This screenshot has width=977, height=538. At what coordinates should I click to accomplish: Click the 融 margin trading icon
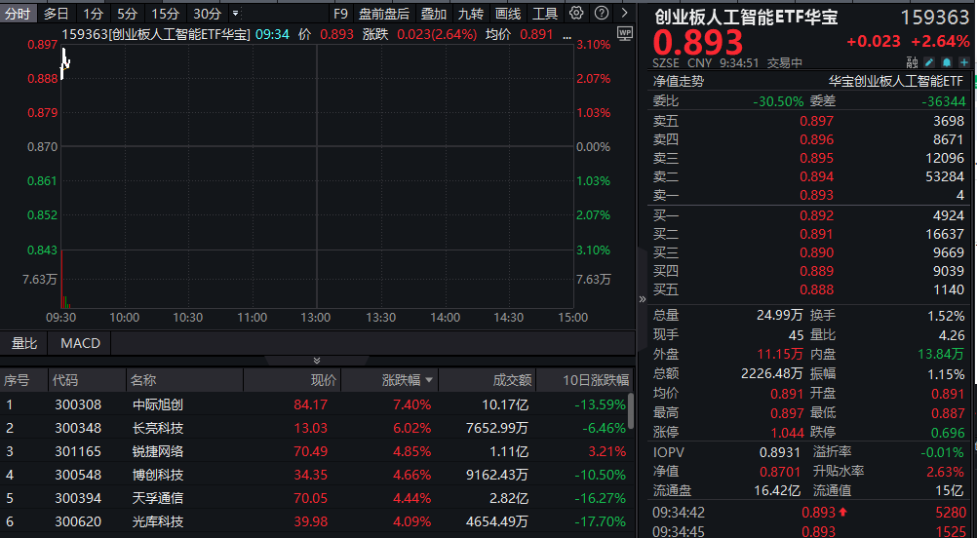(x=913, y=62)
